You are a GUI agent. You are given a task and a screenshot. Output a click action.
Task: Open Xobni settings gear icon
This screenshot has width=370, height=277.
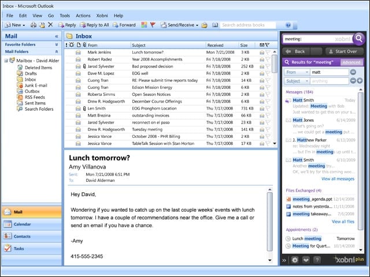295,260
